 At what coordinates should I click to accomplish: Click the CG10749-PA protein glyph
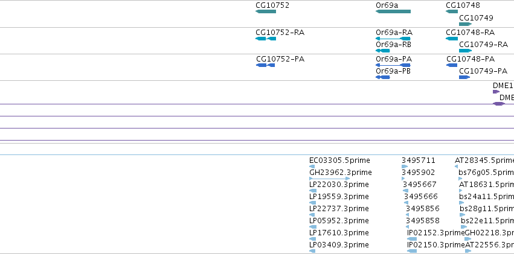[464, 77]
